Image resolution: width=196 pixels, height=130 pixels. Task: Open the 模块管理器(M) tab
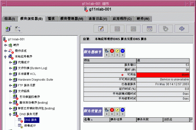coord(72,19)
